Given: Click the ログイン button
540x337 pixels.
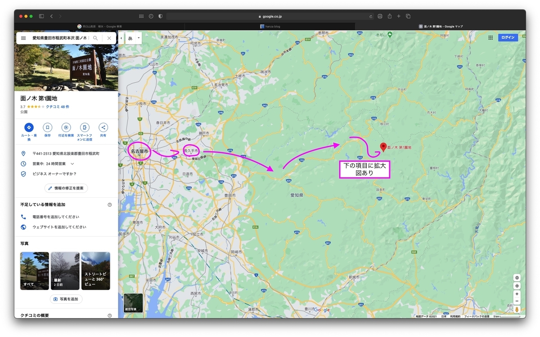Looking at the screenshot, I should point(508,38).
